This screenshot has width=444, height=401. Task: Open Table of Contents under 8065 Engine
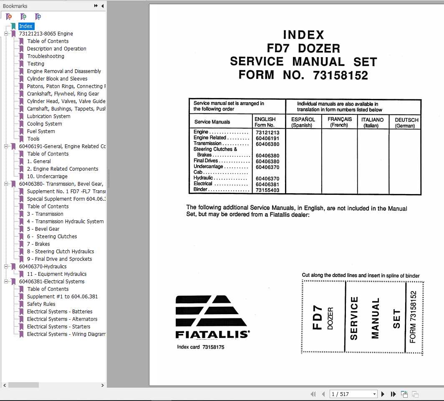48,41
